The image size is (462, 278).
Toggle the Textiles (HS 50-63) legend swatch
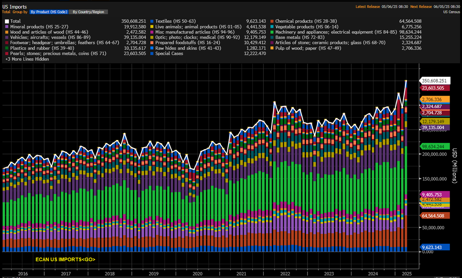[x=152, y=21]
